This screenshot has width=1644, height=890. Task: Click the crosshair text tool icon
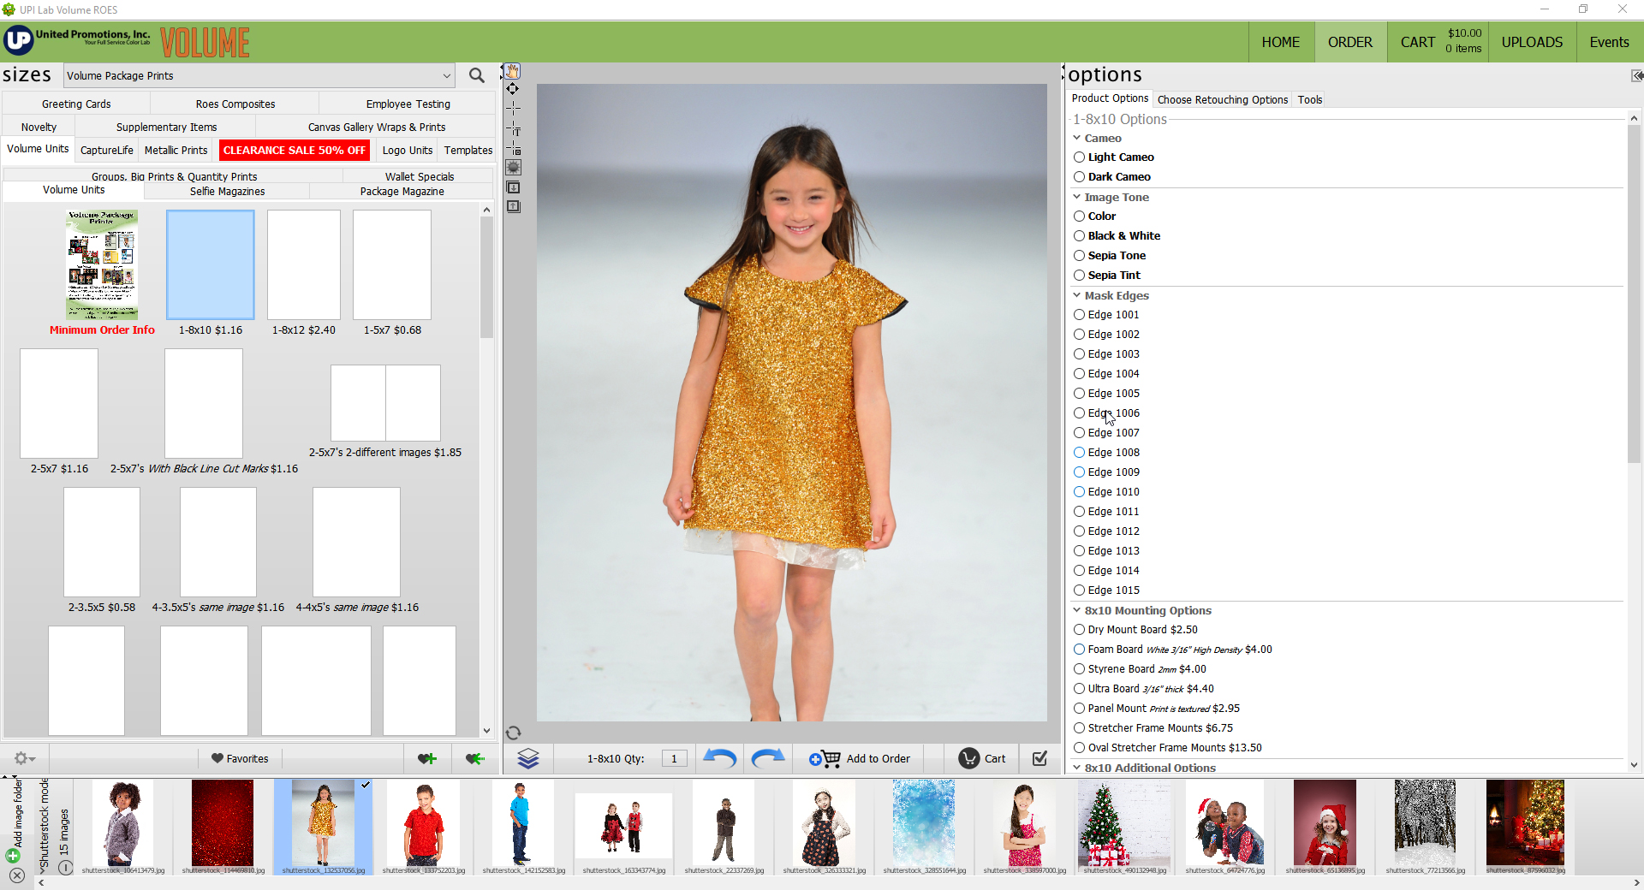(x=514, y=129)
